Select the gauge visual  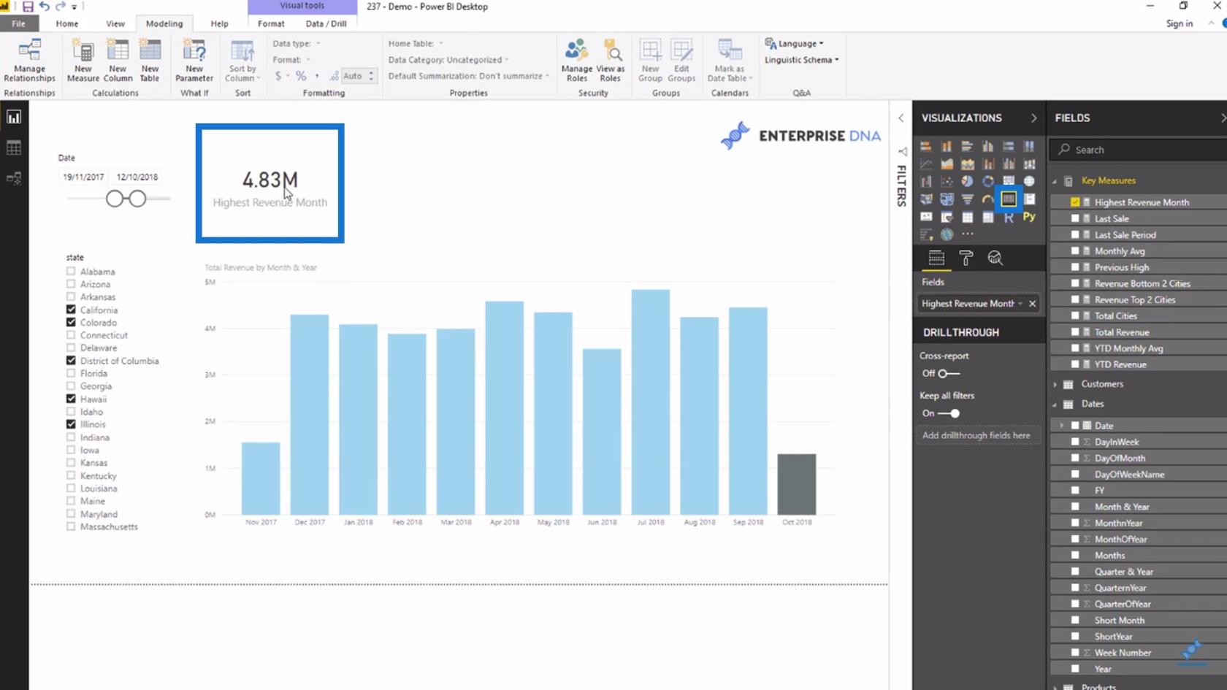click(987, 199)
